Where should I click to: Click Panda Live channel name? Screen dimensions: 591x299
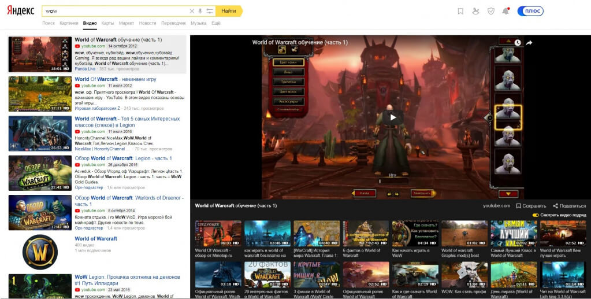(x=85, y=69)
